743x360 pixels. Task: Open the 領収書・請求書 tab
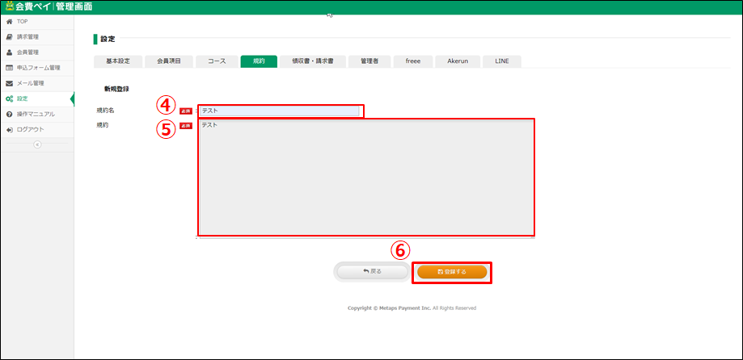tap(313, 61)
